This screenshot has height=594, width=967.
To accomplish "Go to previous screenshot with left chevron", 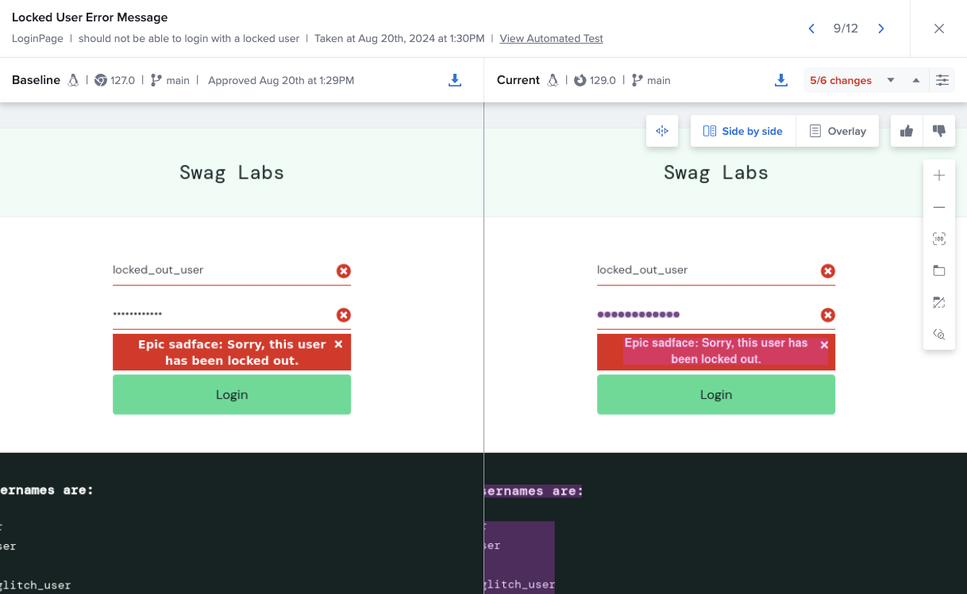I will tap(811, 28).
